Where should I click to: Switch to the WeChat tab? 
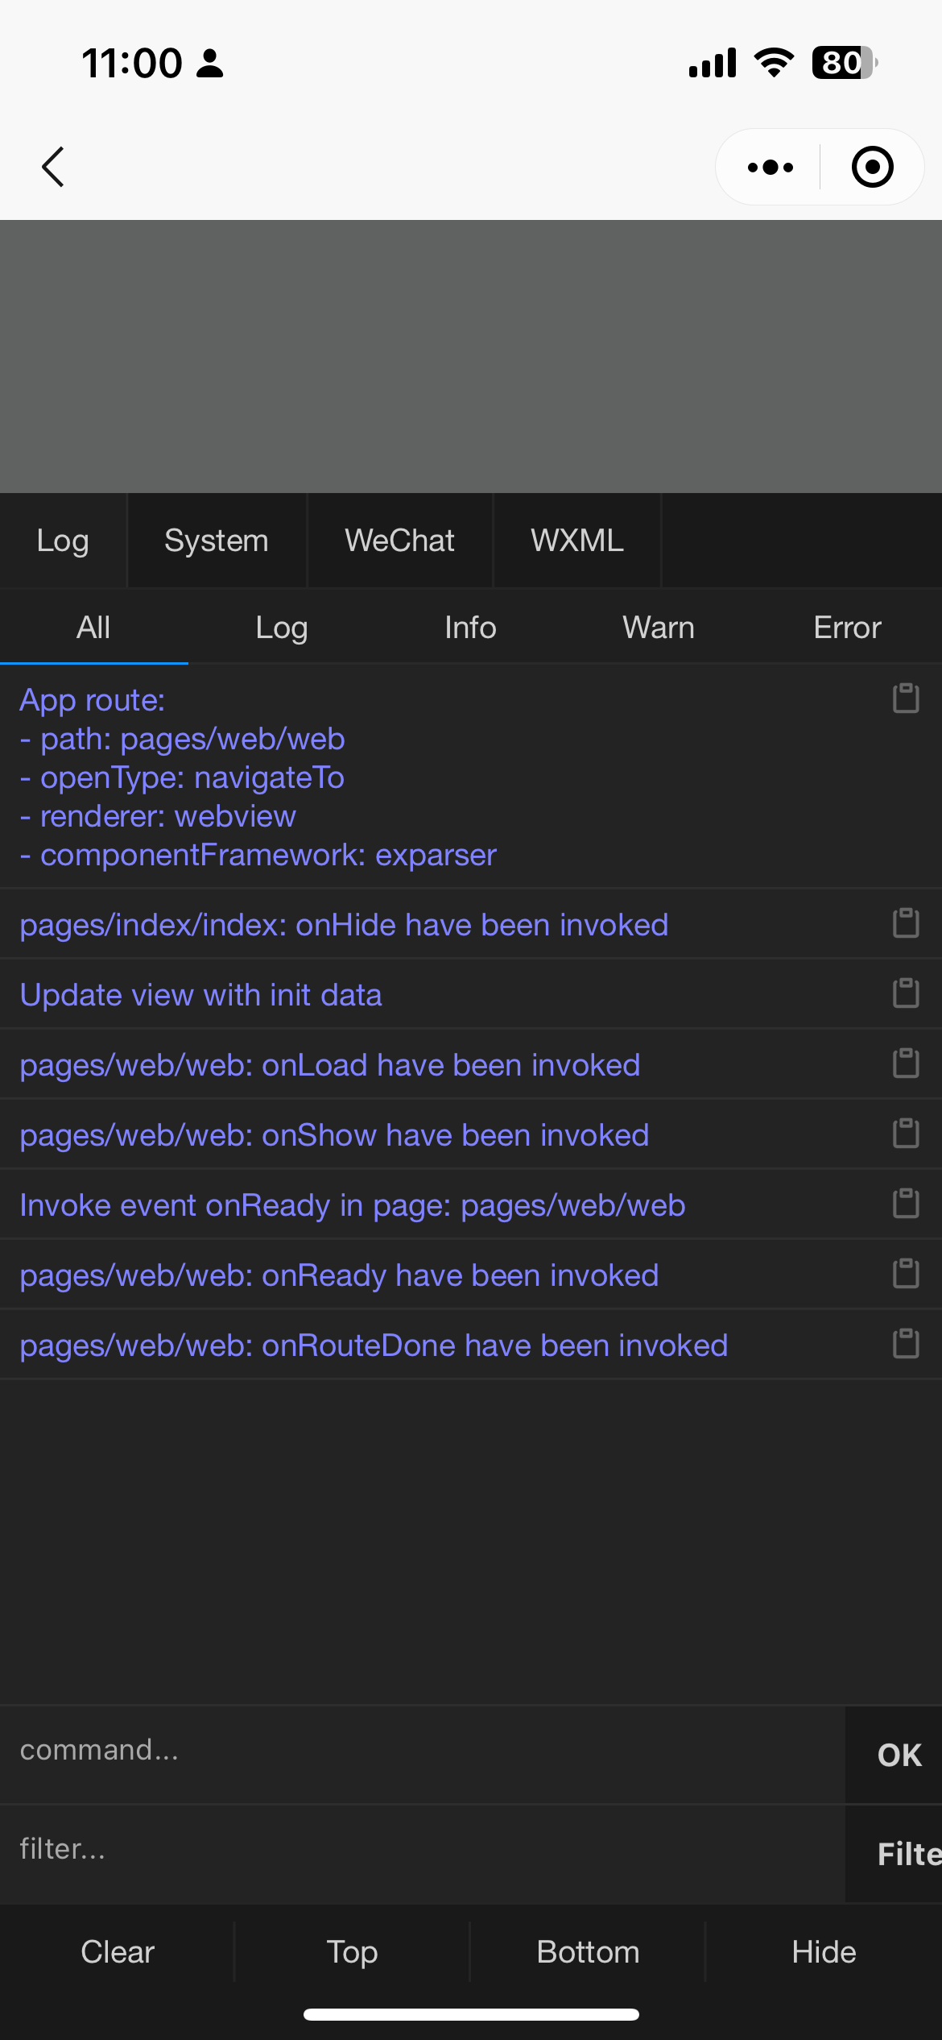pos(399,541)
